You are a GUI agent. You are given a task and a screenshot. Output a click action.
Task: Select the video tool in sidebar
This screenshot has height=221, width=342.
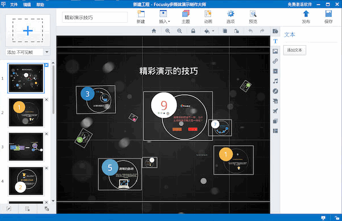[275, 71]
